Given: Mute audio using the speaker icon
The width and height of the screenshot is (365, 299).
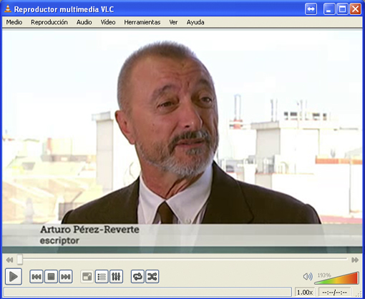Looking at the screenshot, I should [308, 277].
